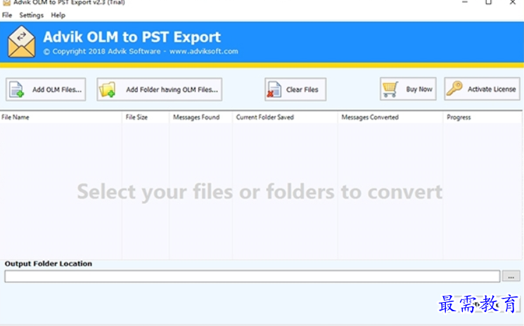The height and width of the screenshot is (326, 524).
Task: Click the Progress column header
Action: coord(483,117)
